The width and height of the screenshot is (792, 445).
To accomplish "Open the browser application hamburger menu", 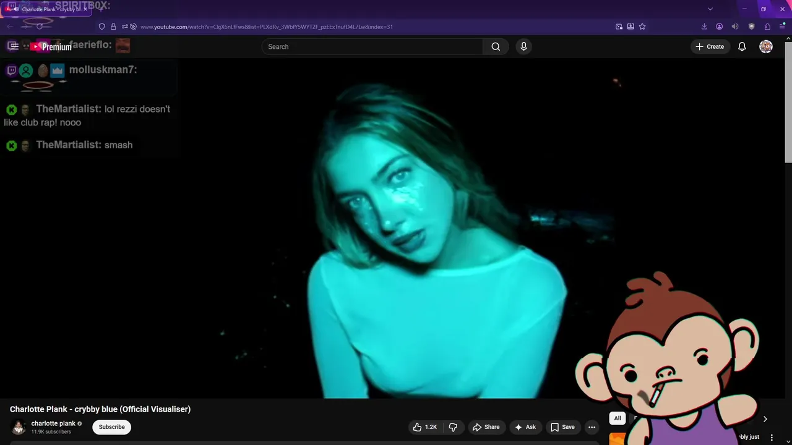I will point(782,27).
